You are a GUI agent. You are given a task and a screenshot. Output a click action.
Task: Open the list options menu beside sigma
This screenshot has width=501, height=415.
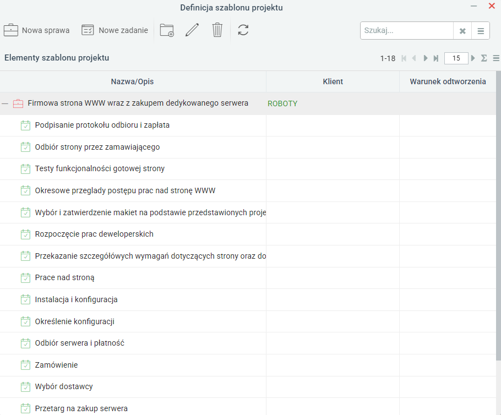point(496,58)
